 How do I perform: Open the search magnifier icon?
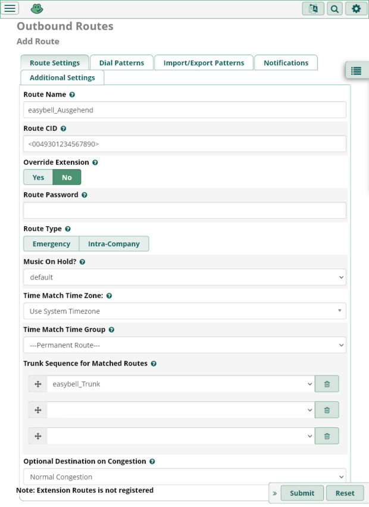tap(334, 8)
